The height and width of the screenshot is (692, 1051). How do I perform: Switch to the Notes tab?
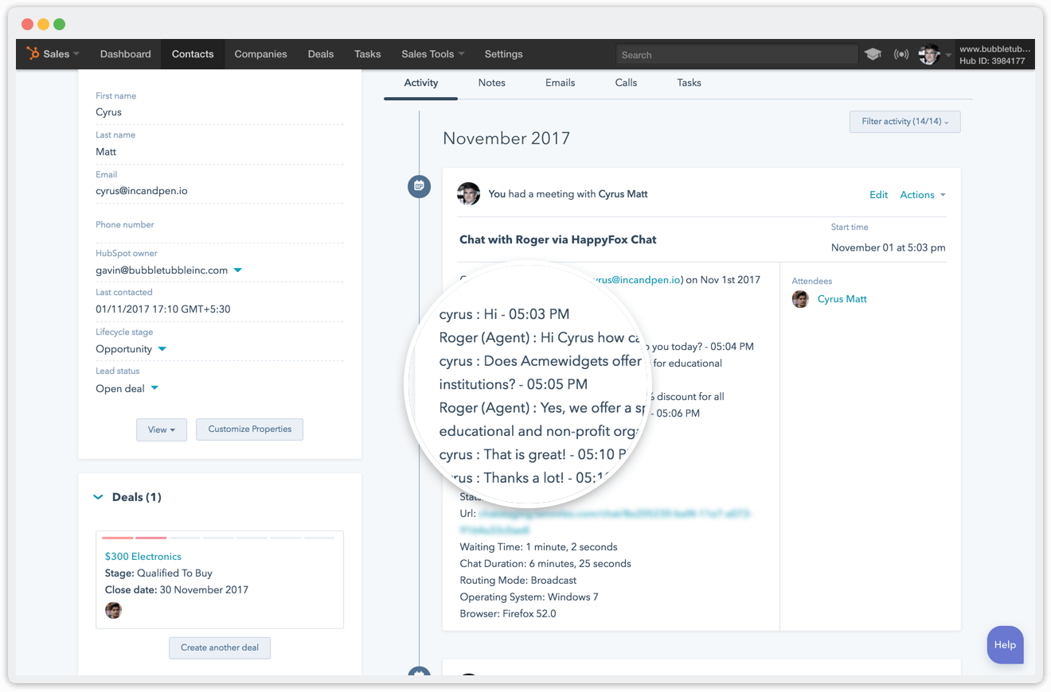click(492, 83)
